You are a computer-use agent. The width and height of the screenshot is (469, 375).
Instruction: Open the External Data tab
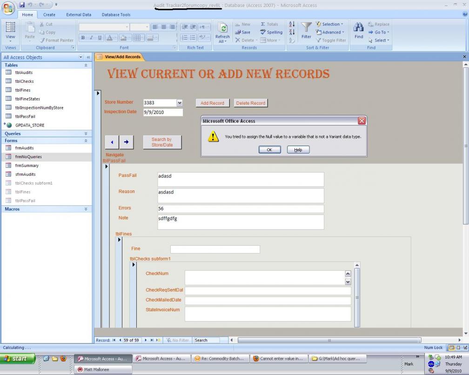click(x=79, y=14)
